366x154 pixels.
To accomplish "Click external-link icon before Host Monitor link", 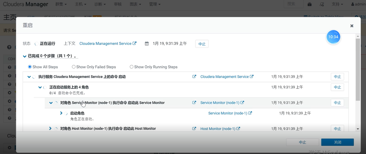I will coord(194,128).
